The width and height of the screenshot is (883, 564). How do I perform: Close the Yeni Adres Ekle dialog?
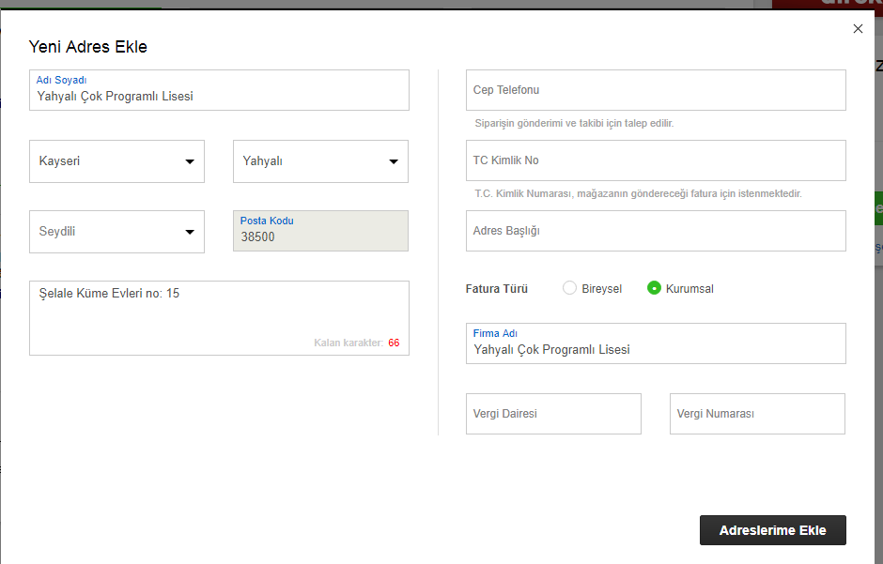pyautogui.click(x=858, y=29)
